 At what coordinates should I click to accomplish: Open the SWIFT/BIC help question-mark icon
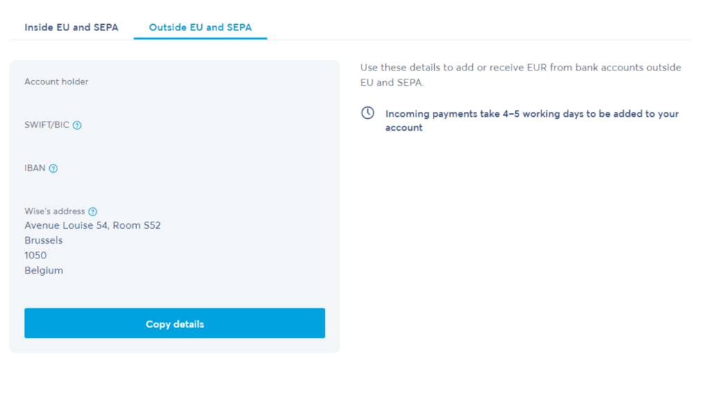pyautogui.click(x=77, y=126)
